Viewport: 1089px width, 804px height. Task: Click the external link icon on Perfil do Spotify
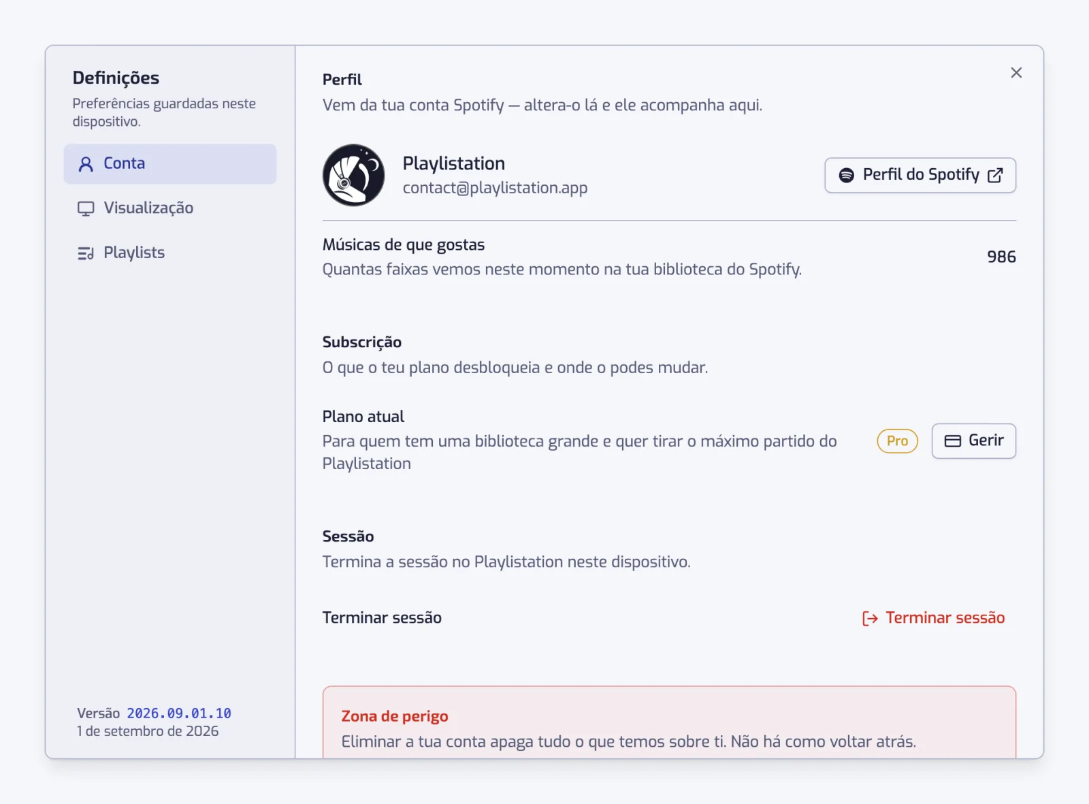995,175
